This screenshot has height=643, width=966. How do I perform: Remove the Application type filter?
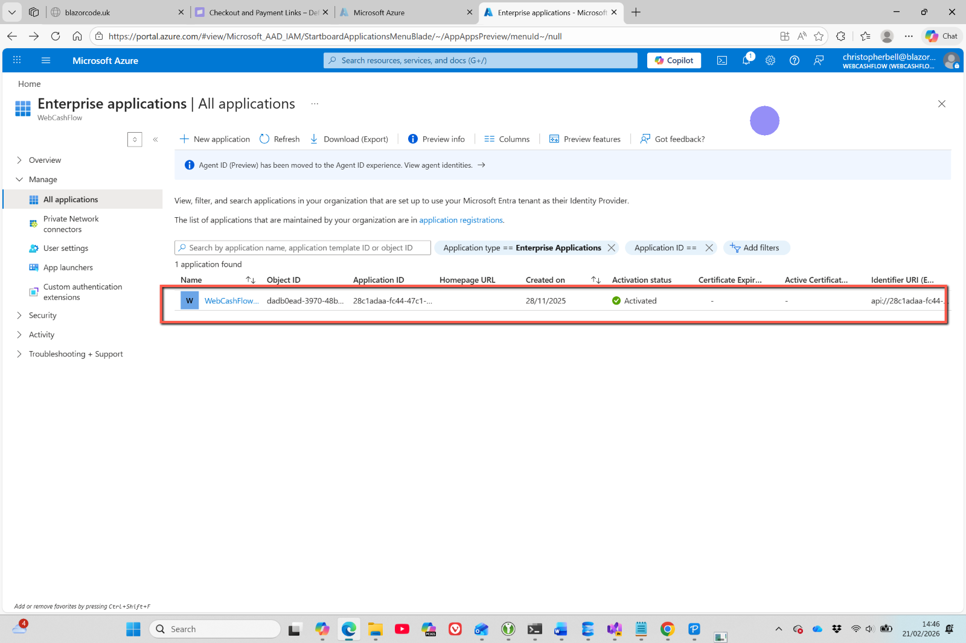coord(612,248)
